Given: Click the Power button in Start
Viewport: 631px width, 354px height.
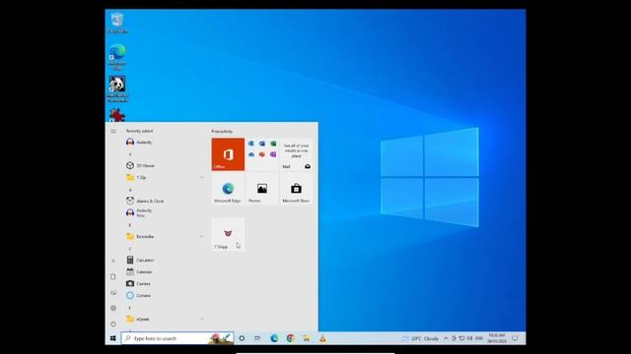Looking at the screenshot, I should coord(113,324).
